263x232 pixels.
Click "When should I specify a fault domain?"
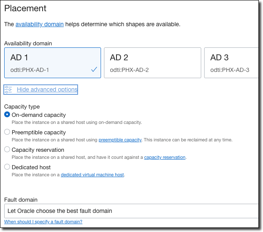click(43, 222)
